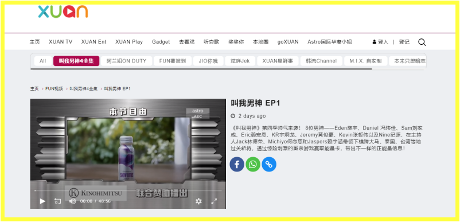Viewport: 460px width, 222px height.
Task: Open XUAN TV menu item
Action: (60, 42)
